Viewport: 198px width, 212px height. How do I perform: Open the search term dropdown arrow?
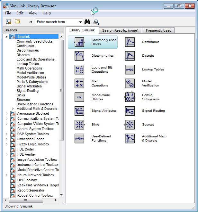(80, 22)
